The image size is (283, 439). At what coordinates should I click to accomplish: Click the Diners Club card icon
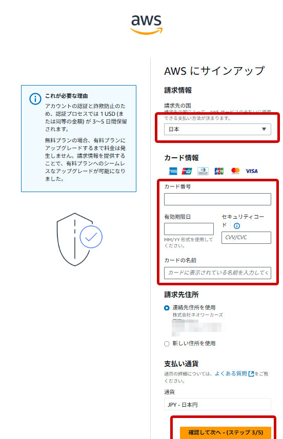tap(203, 171)
